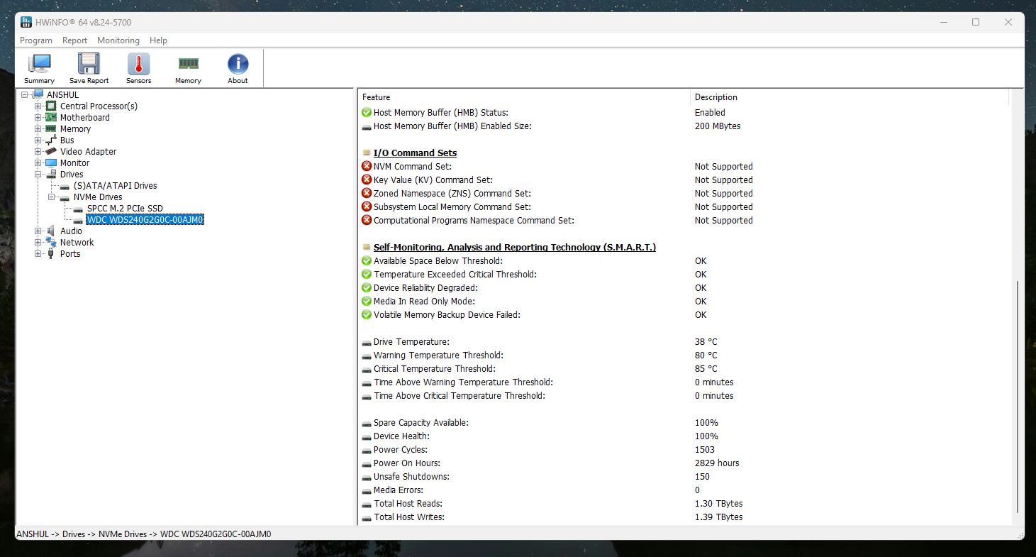The image size is (1036, 557).
Task: Select SPCC M.2 PCIe SSD drive
Action: pos(125,209)
